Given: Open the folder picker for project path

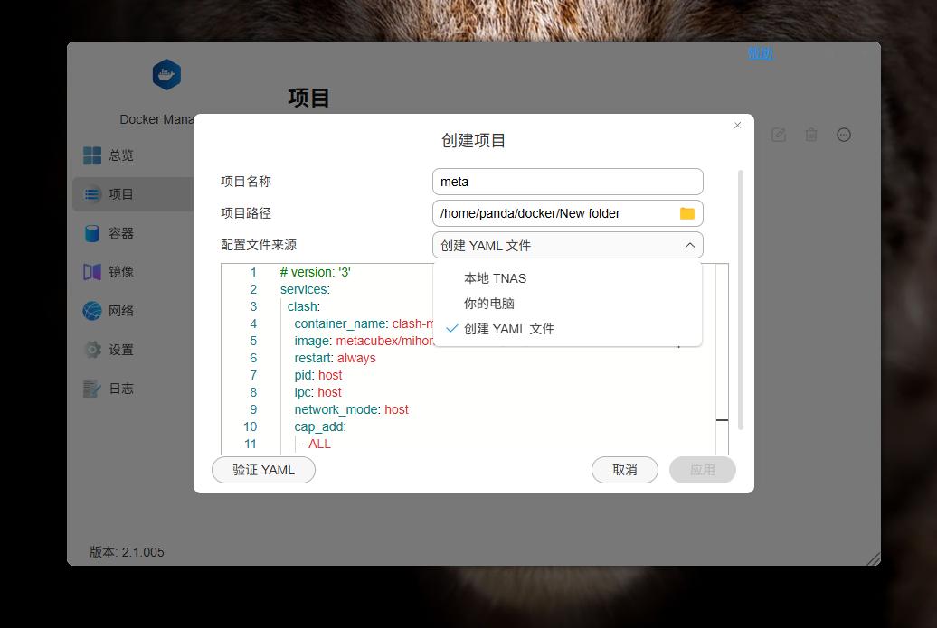Looking at the screenshot, I should [687, 213].
